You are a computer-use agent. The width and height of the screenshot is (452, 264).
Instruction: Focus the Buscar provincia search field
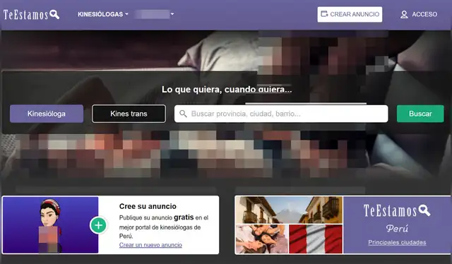[x=281, y=114]
